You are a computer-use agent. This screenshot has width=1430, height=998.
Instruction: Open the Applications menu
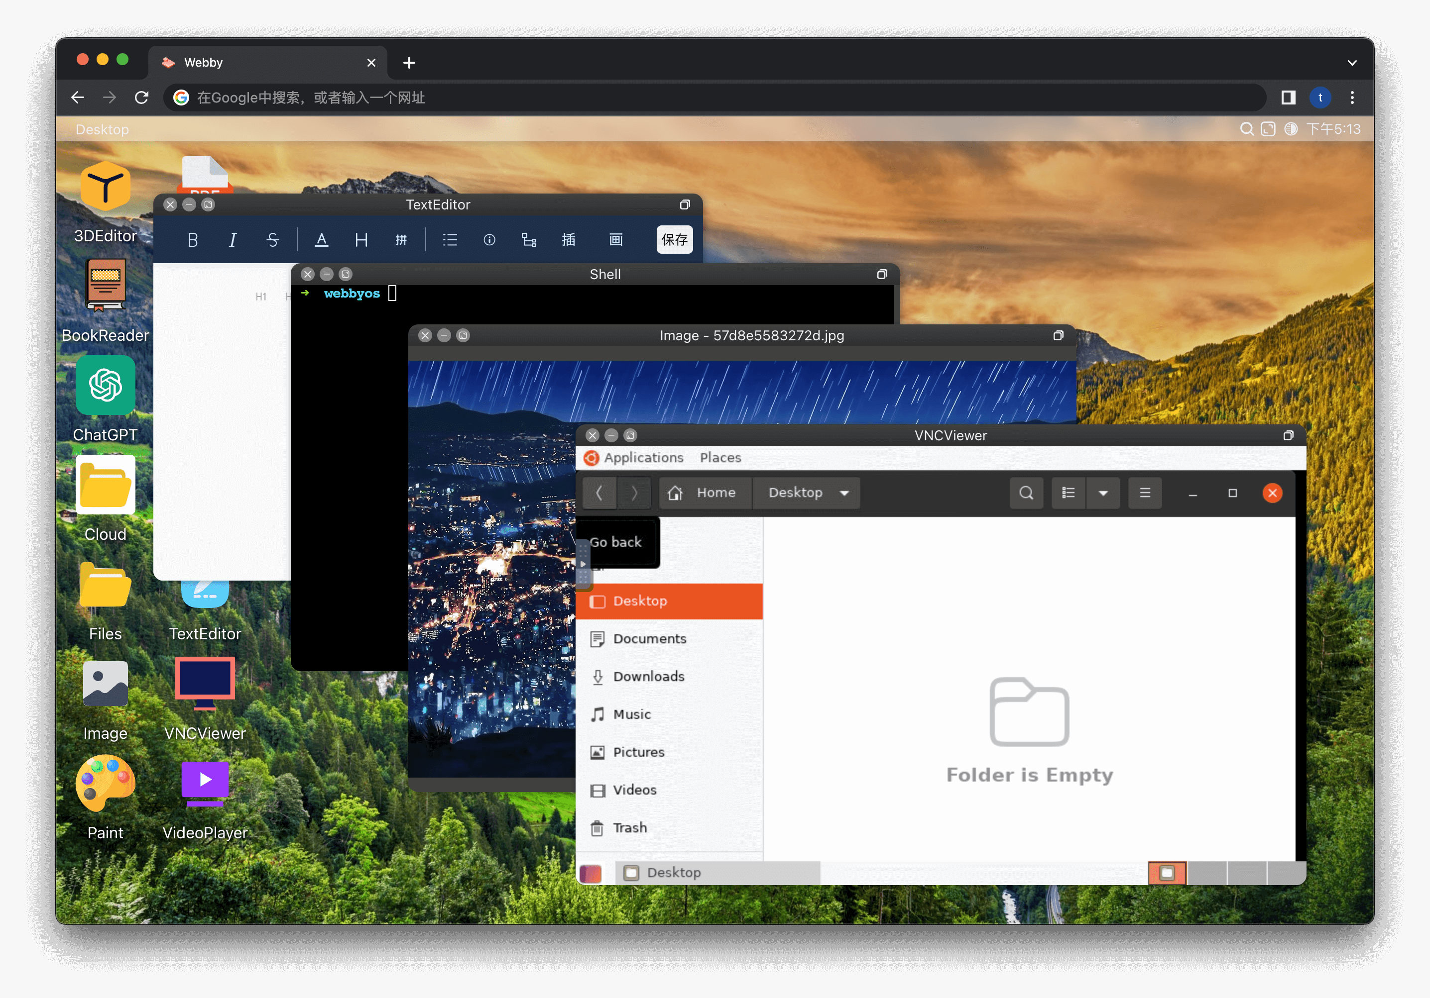(643, 457)
